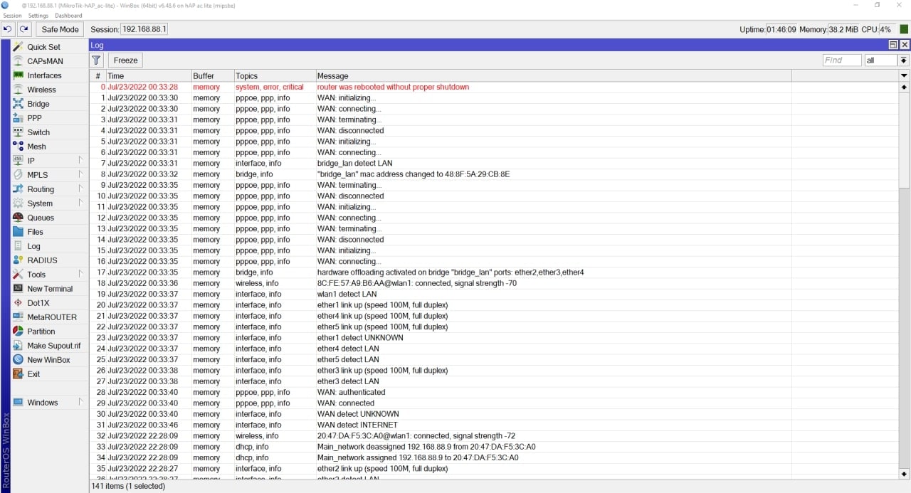Open the MPLS menu icon
This screenshot has width=911, height=493.
[x=19, y=175]
